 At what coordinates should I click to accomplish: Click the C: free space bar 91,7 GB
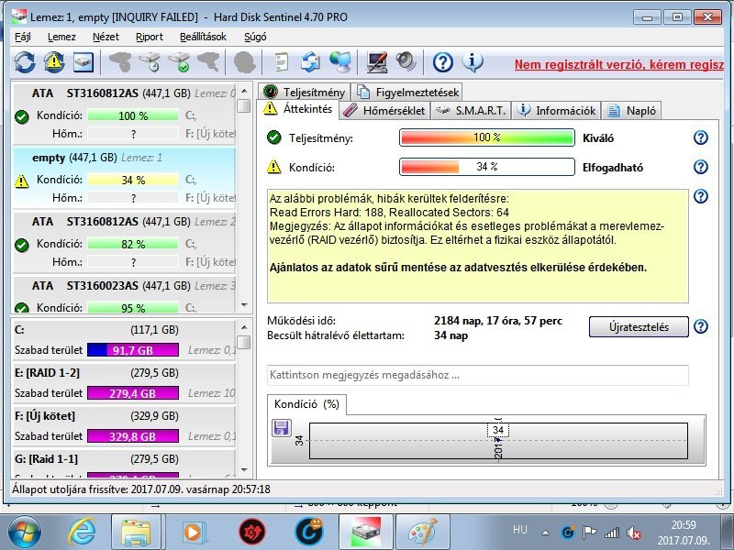click(x=133, y=350)
